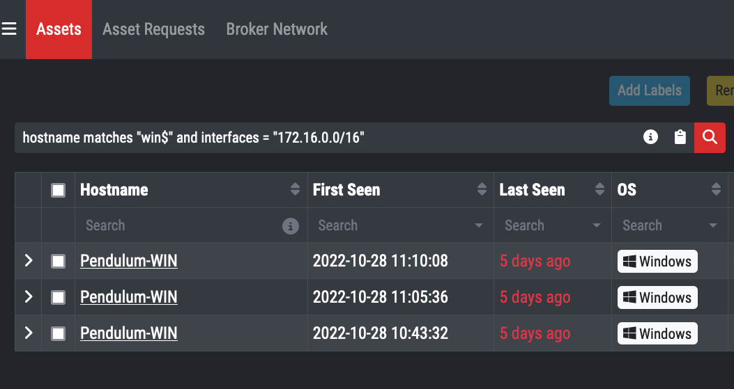Open the hamburger navigation menu
Image resolution: width=734 pixels, height=389 pixels.
[x=9, y=29]
